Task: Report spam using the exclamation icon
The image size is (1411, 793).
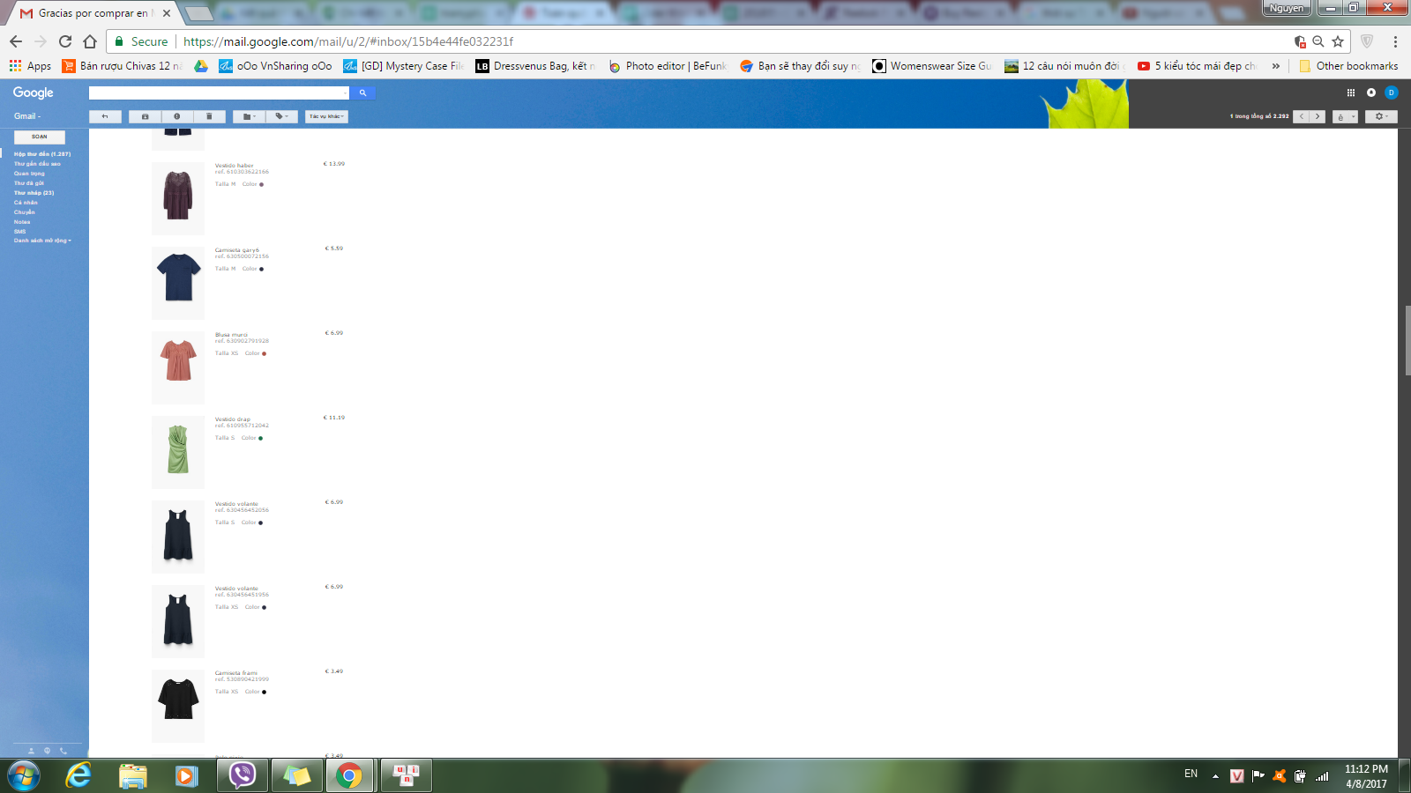Action: (x=177, y=116)
